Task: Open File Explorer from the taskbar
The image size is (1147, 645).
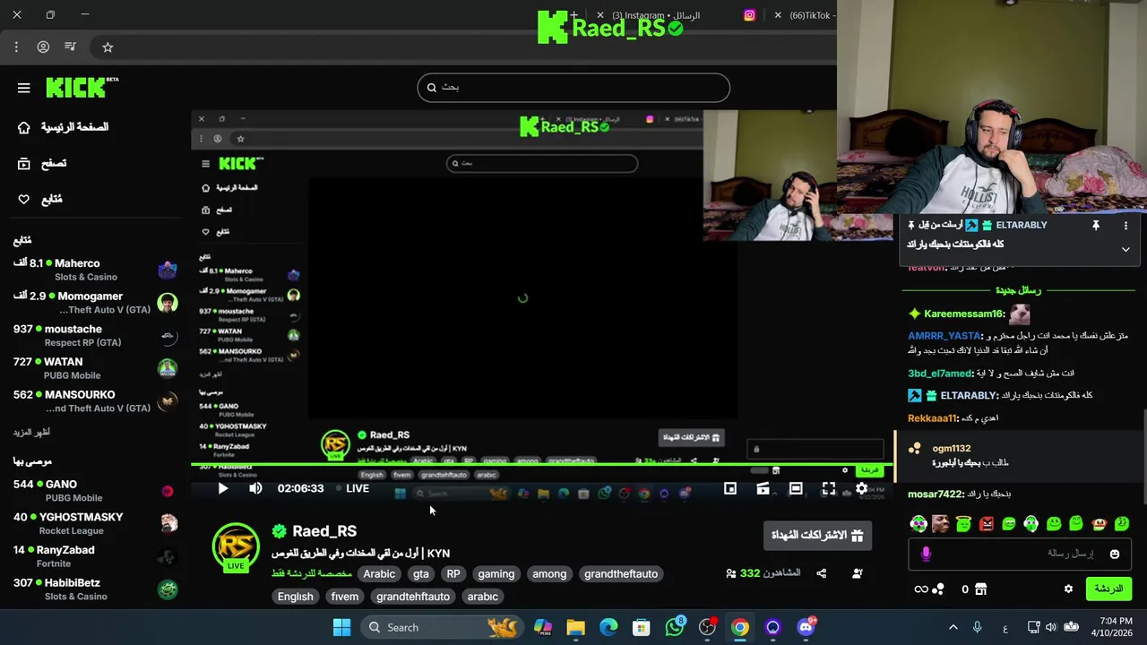Action: (x=575, y=627)
